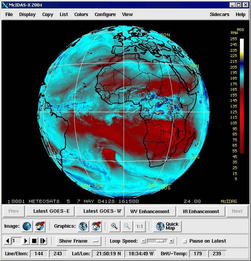
Task: Click the Loop Speed slider
Action: (x=157, y=241)
